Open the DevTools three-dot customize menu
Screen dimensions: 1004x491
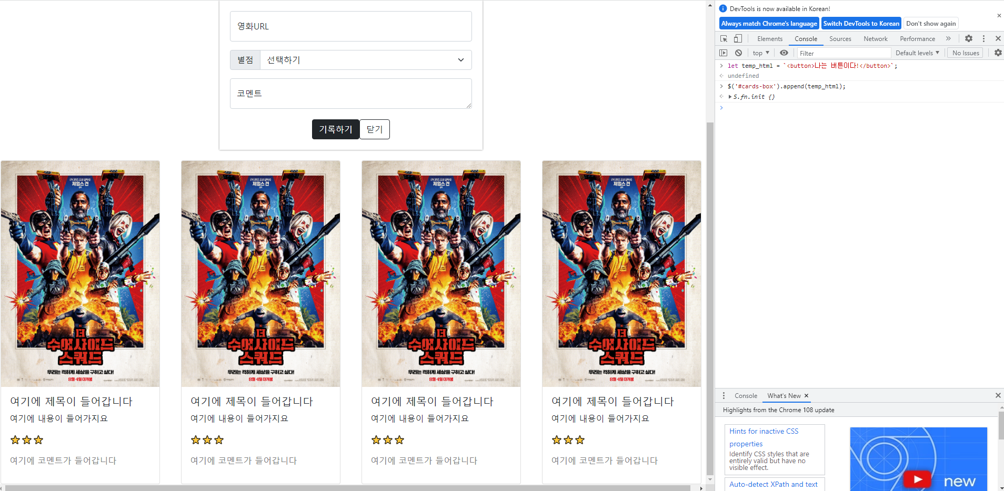[983, 38]
